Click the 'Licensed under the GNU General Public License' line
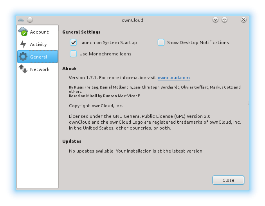The height and width of the screenshot is (206, 265). click(x=140, y=116)
